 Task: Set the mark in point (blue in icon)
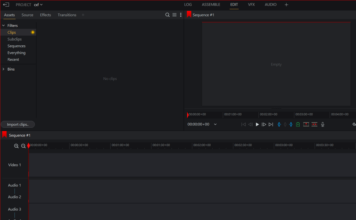click(279, 124)
